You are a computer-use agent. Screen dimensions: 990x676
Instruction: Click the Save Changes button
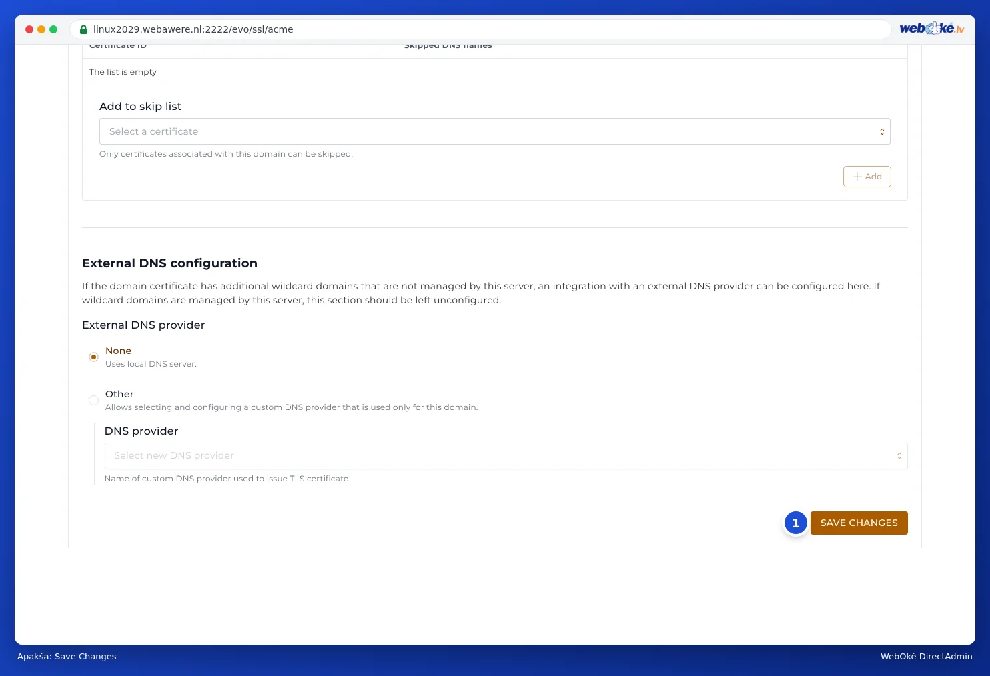coord(859,523)
